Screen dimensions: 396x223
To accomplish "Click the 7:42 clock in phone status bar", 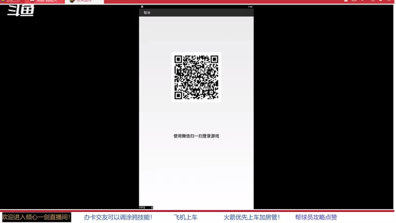I will (250, 7).
